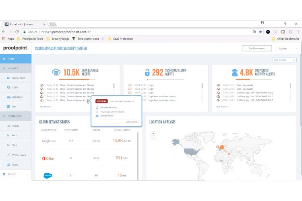The width and height of the screenshot is (302, 201).
Task: Click the Critical badge in popup
Action: tap(101, 101)
